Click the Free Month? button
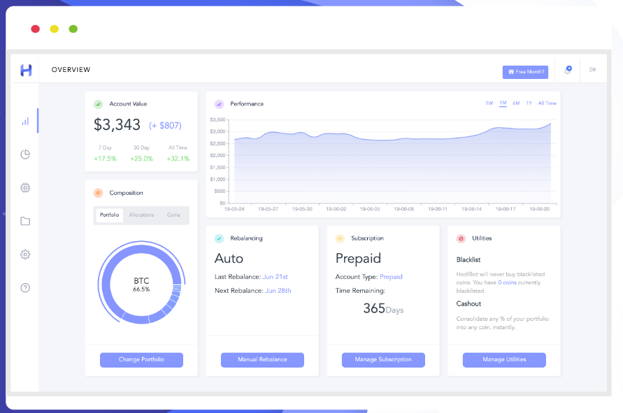 (525, 72)
